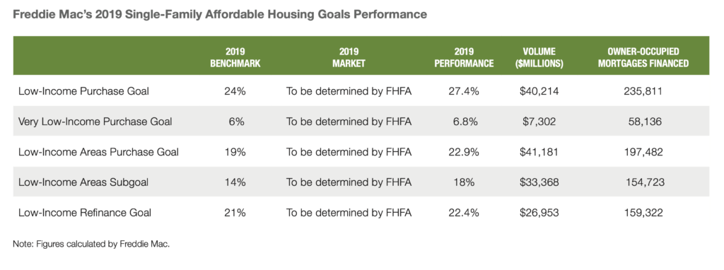The height and width of the screenshot is (270, 724).
Task: Click the 27.4% performance value
Action: pos(464,91)
